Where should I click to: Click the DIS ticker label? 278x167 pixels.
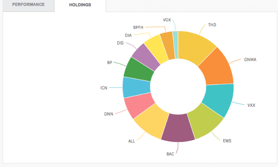[x=120, y=43]
